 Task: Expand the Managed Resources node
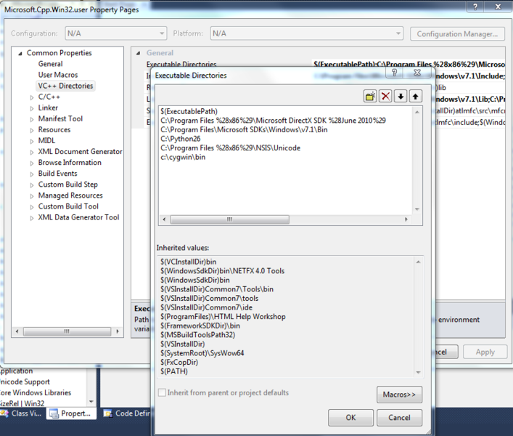pyautogui.click(x=32, y=196)
